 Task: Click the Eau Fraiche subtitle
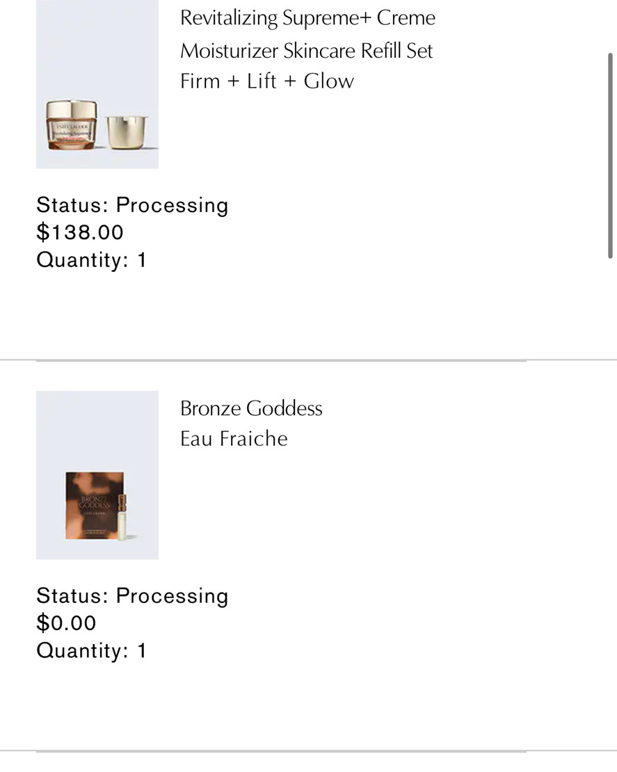click(x=234, y=439)
